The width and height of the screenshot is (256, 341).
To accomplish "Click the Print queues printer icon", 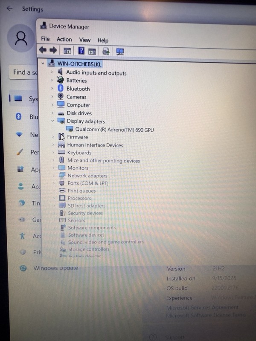I will click(x=62, y=190).
